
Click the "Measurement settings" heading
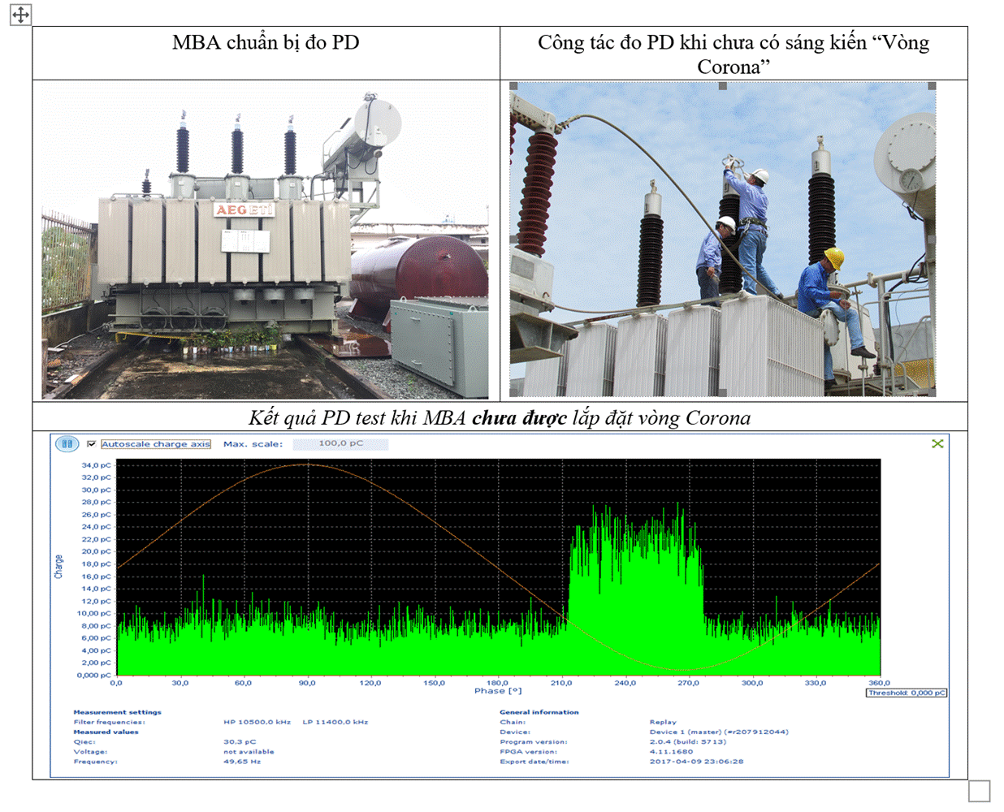(117, 712)
